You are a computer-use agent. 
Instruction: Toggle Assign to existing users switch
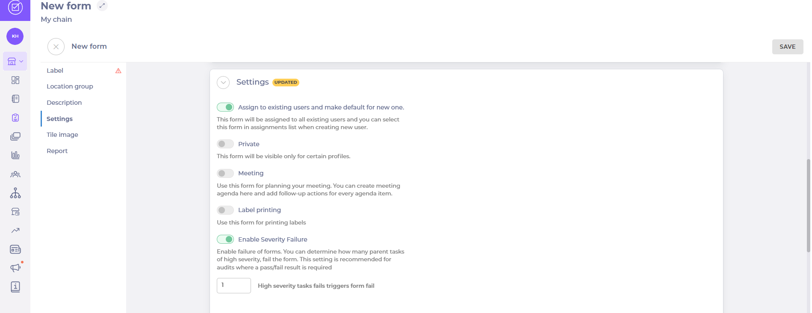point(225,107)
